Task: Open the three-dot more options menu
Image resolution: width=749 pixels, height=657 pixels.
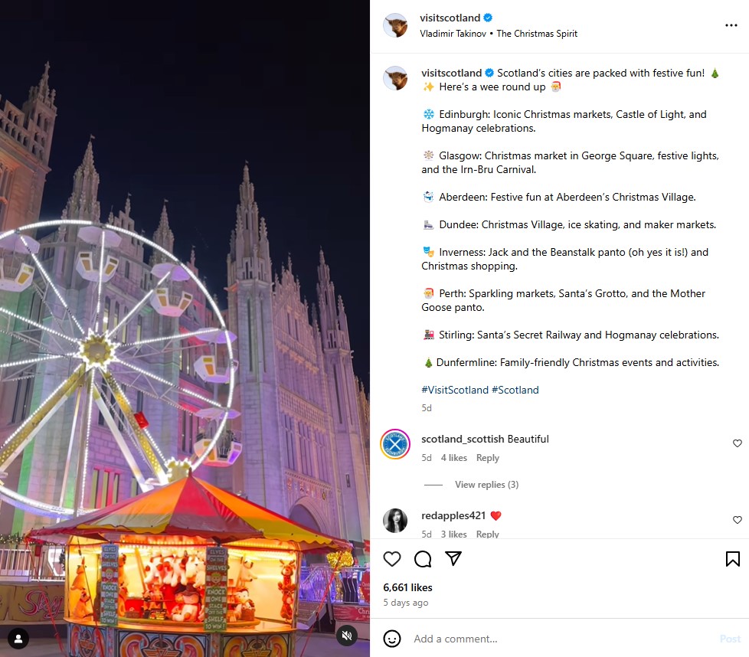Action: pos(731,25)
